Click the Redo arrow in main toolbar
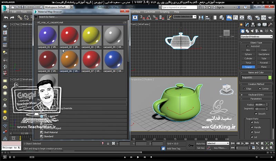 coord(12,18)
